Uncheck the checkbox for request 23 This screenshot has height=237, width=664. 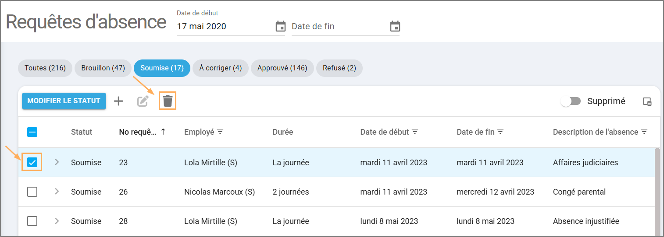(32, 162)
